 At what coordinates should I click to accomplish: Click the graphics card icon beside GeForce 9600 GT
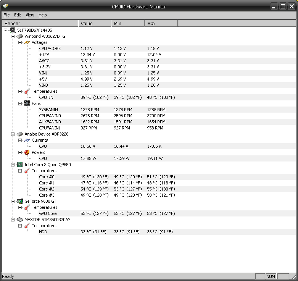[x=20, y=201]
